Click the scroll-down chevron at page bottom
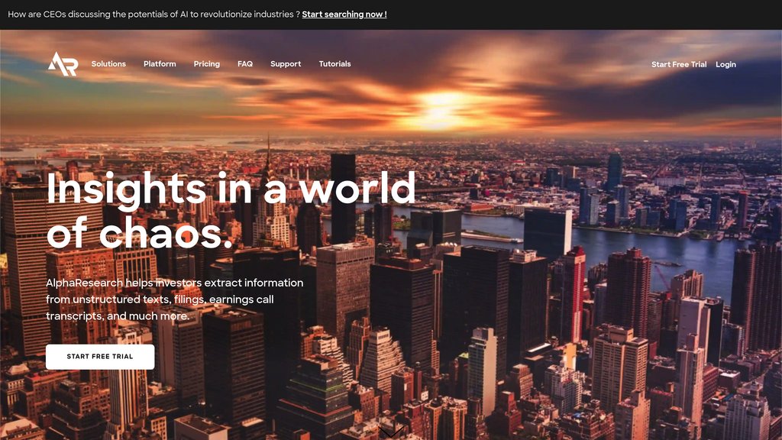 pyautogui.click(x=391, y=432)
